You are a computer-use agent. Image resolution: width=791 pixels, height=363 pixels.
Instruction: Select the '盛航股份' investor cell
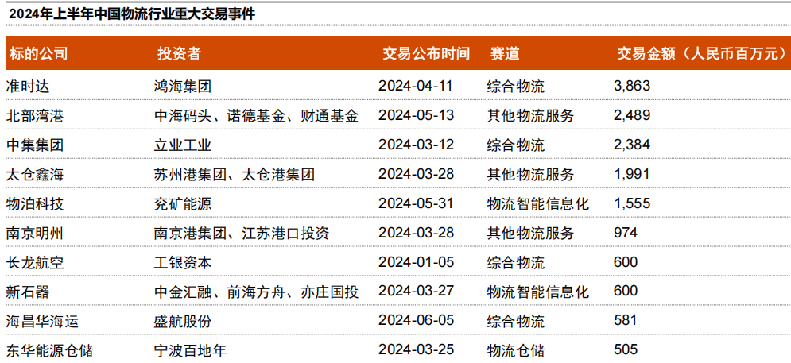183,321
